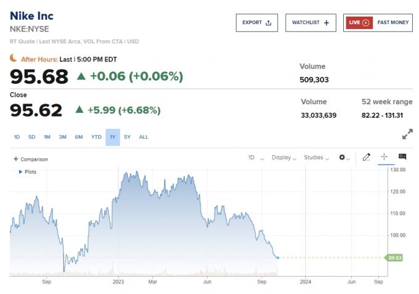This screenshot has height=294, width=419.
Task: Expand chart to fullscreen with arrows icon
Action: (407, 134)
